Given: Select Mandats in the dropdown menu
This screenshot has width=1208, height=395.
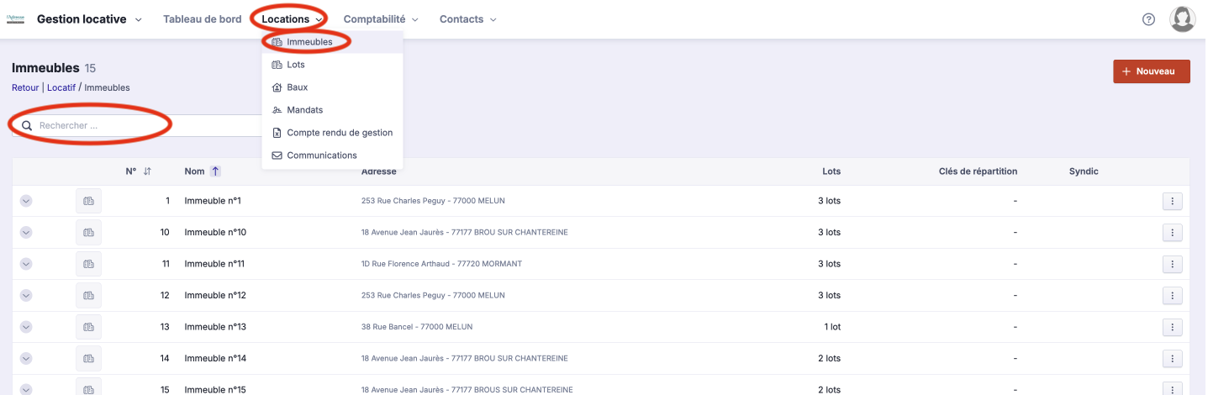Looking at the screenshot, I should coord(304,110).
